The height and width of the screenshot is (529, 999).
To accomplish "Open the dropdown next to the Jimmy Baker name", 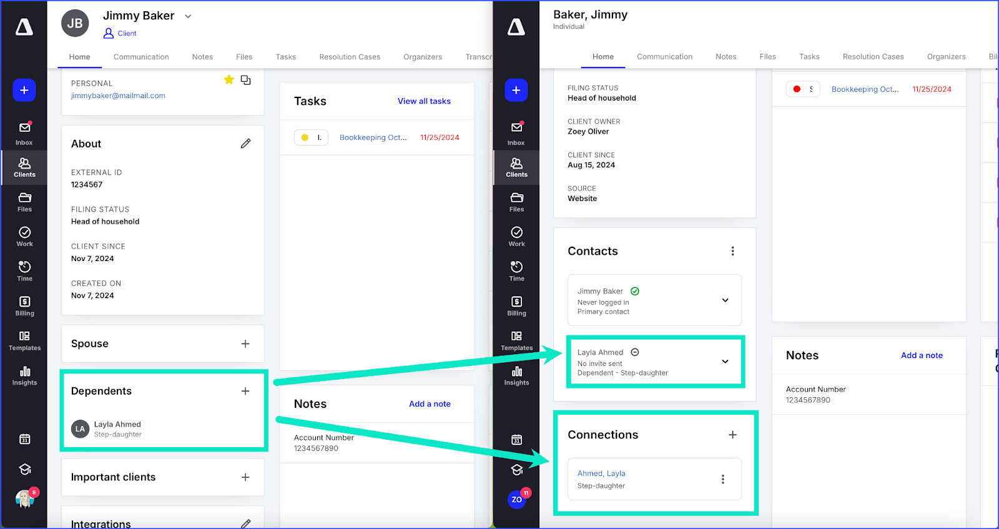I will pos(188,16).
